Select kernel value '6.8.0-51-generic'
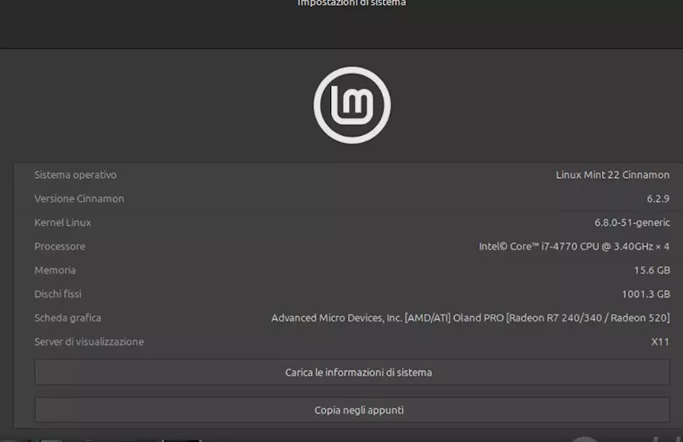Viewport: 683px width, 442px height. pyautogui.click(x=632, y=223)
